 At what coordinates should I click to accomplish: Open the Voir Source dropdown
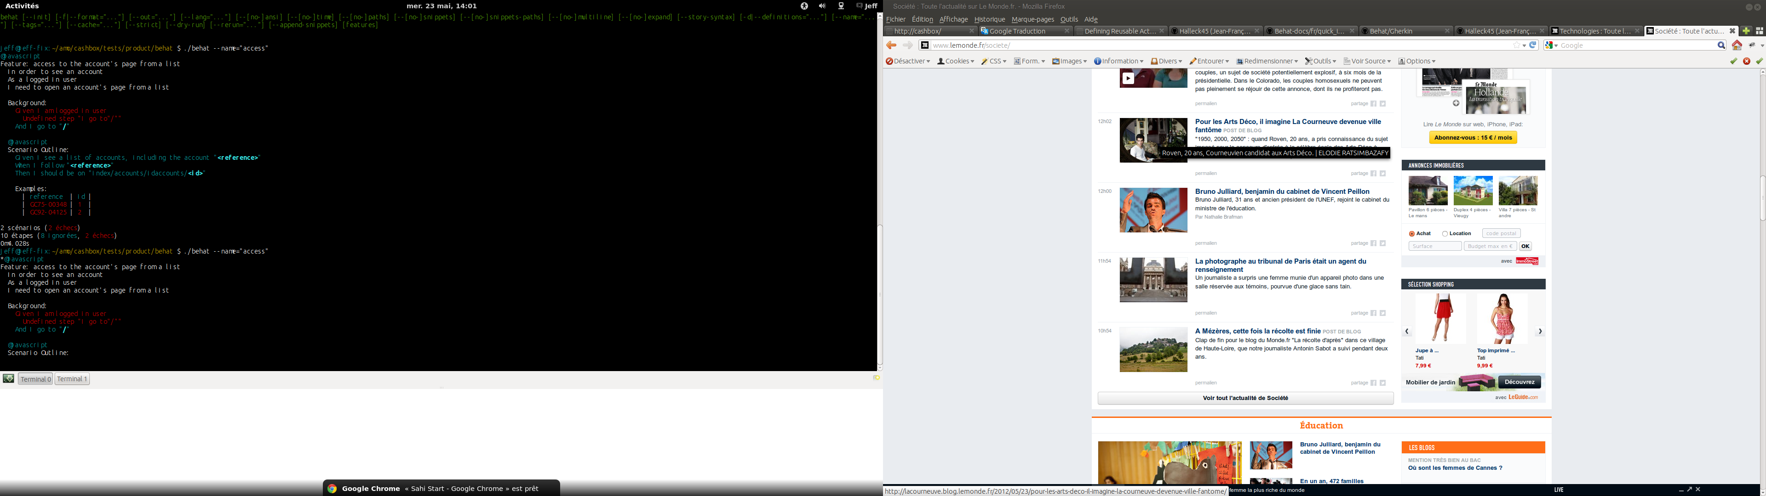(x=1367, y=61)
